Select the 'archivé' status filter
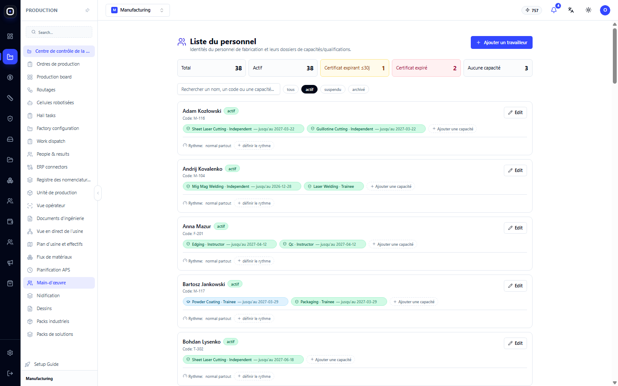The height and width of the screenshot is (386, 618). 358,90
